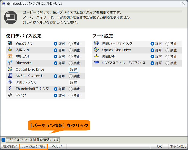Image resolution: width=188 pixels, height=150 pixels.
Task: Set SDカードスロット to 禁止
Action: click(x=70, y=76)
